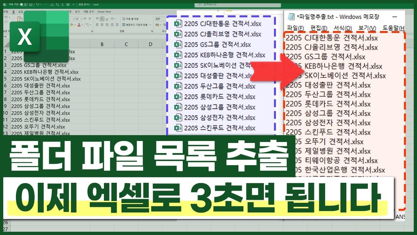417x235 pixels.
Task: Open Notepad's 편집(E) menu
Action: [319, 28]
